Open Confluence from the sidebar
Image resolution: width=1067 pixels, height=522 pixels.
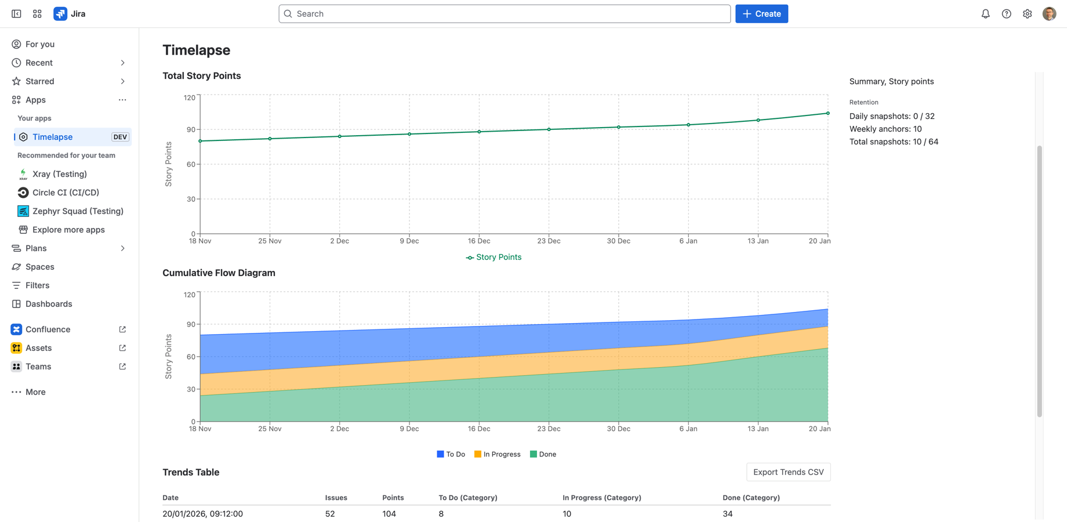coord(47,329)
